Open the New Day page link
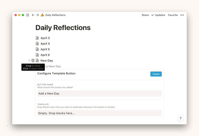Screen dimensions: 199x136 47,61
